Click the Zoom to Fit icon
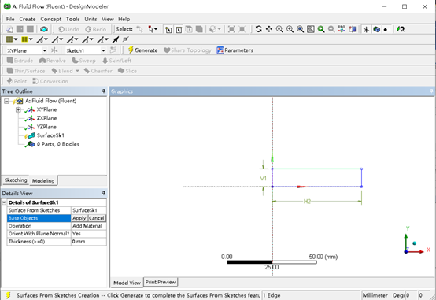 tap(301, 29)
